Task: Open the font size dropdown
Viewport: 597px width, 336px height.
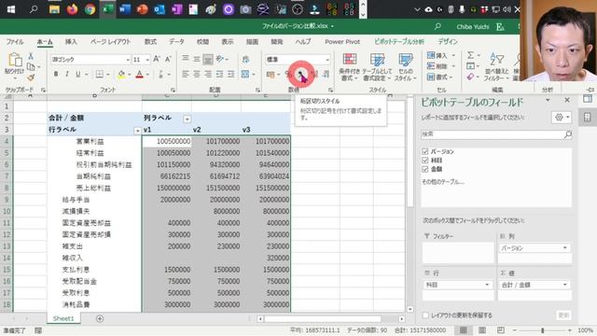Action: coord(147,60)
